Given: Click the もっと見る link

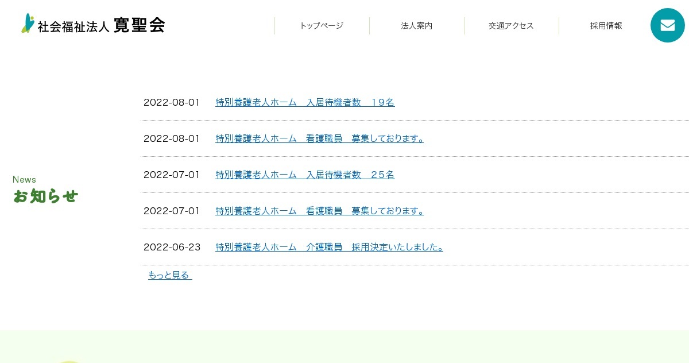Looking at the screenshot, I should (x=170, y=275).
